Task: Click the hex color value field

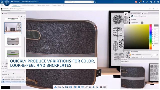Action: click(156, 43)
